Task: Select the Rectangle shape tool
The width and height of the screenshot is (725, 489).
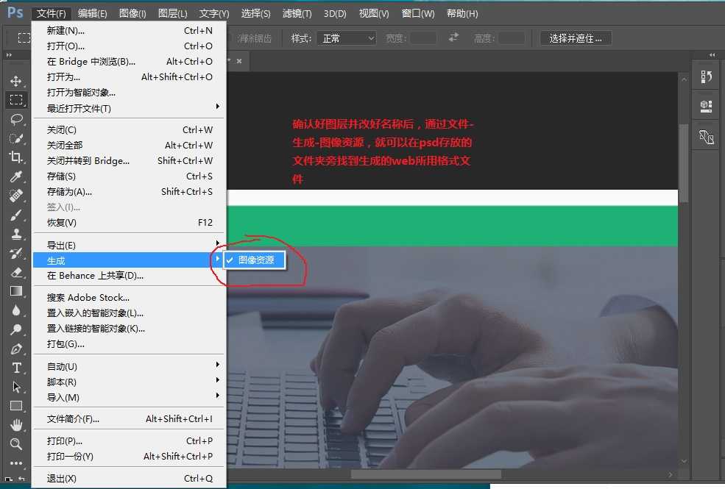Action: pos(15,406)
